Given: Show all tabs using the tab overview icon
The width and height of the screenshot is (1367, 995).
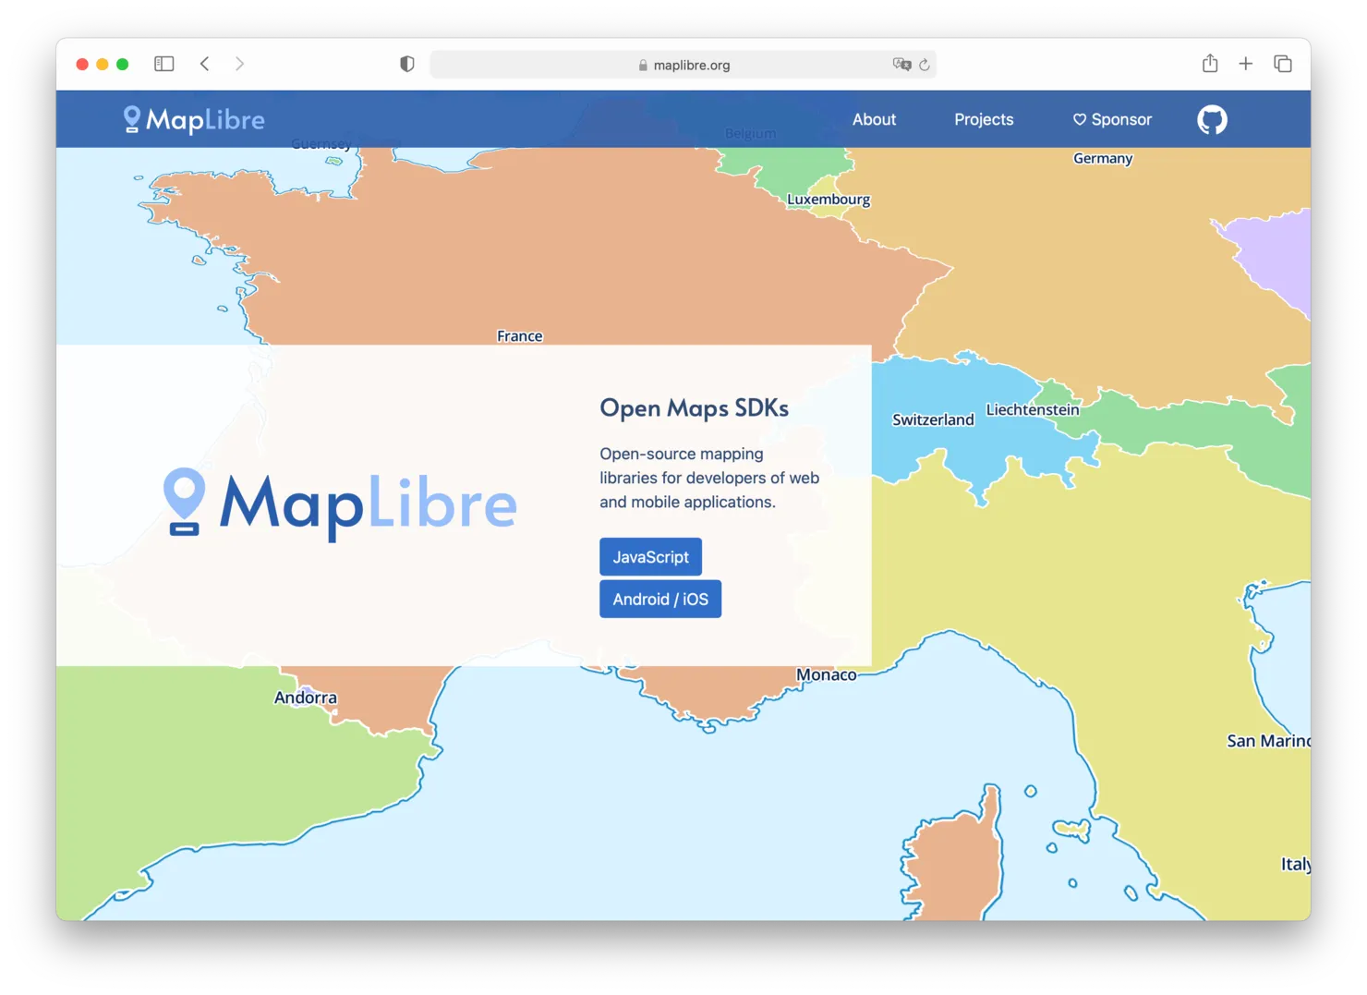Looking at the screenshot, I should (1283, 64).
